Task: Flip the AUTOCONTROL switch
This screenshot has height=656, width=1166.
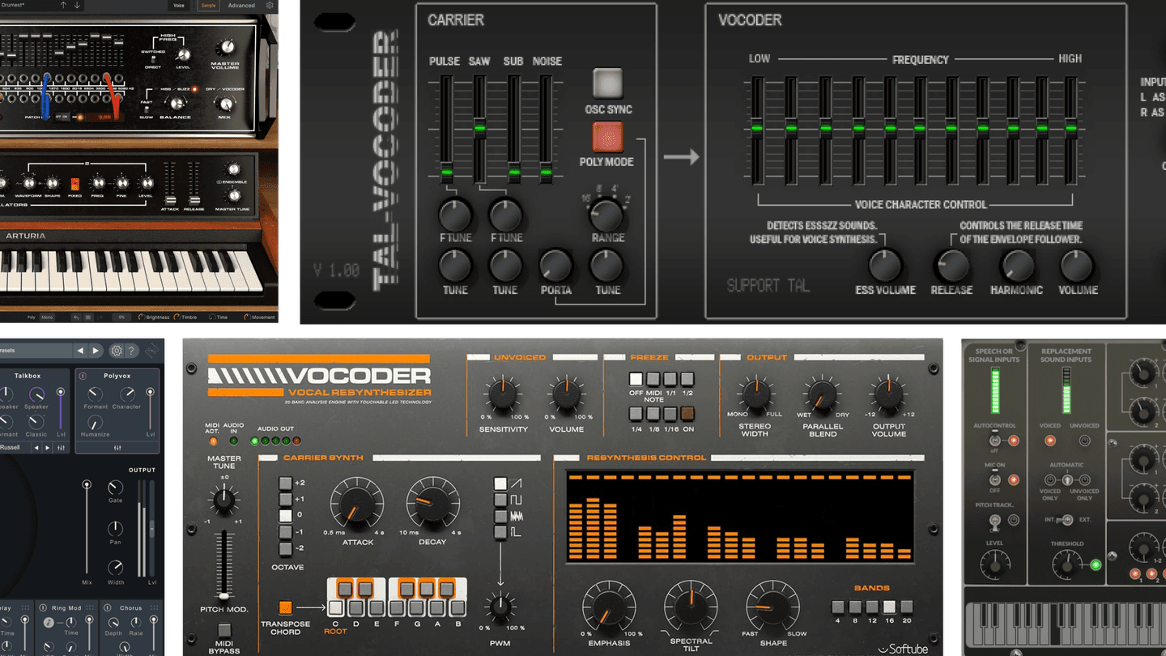Action: click(x=994, y=441)
